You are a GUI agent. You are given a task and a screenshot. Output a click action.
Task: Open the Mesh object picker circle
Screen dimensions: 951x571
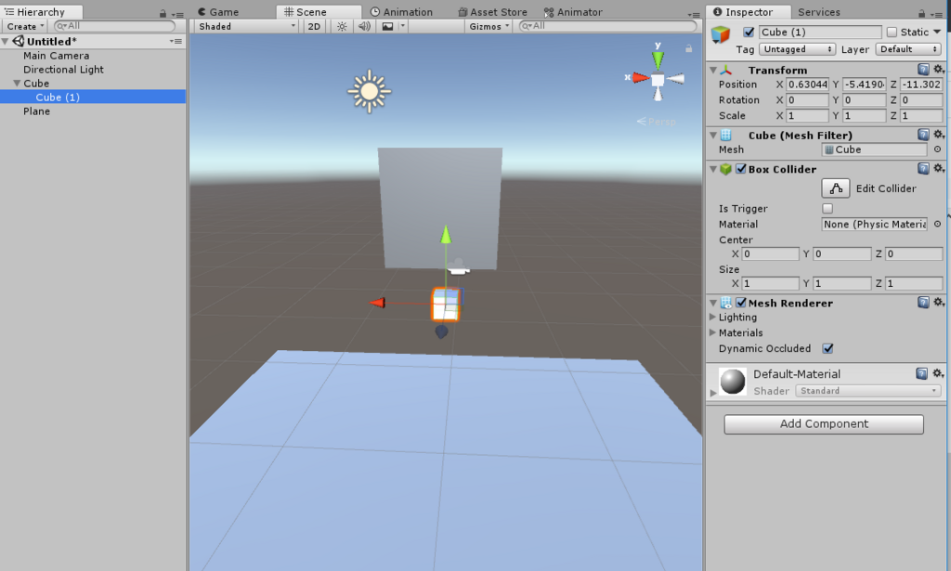937,149
